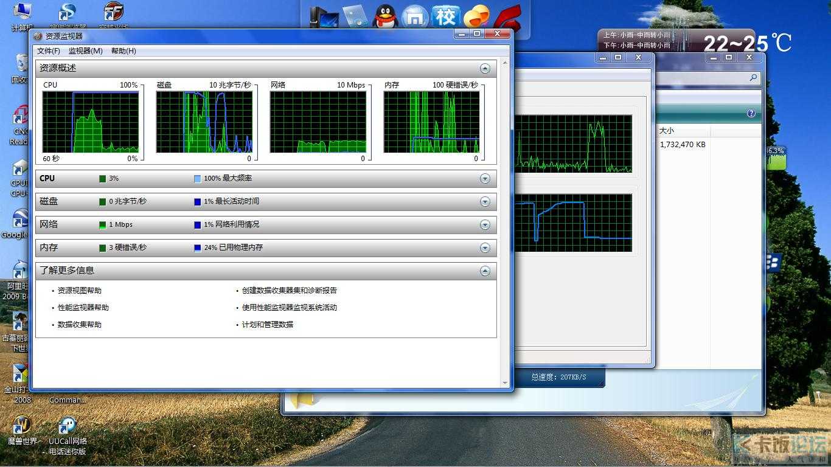Open the 监视器(M) menu
The width and height of the screenshot is (831, 467).
point(85,51)
